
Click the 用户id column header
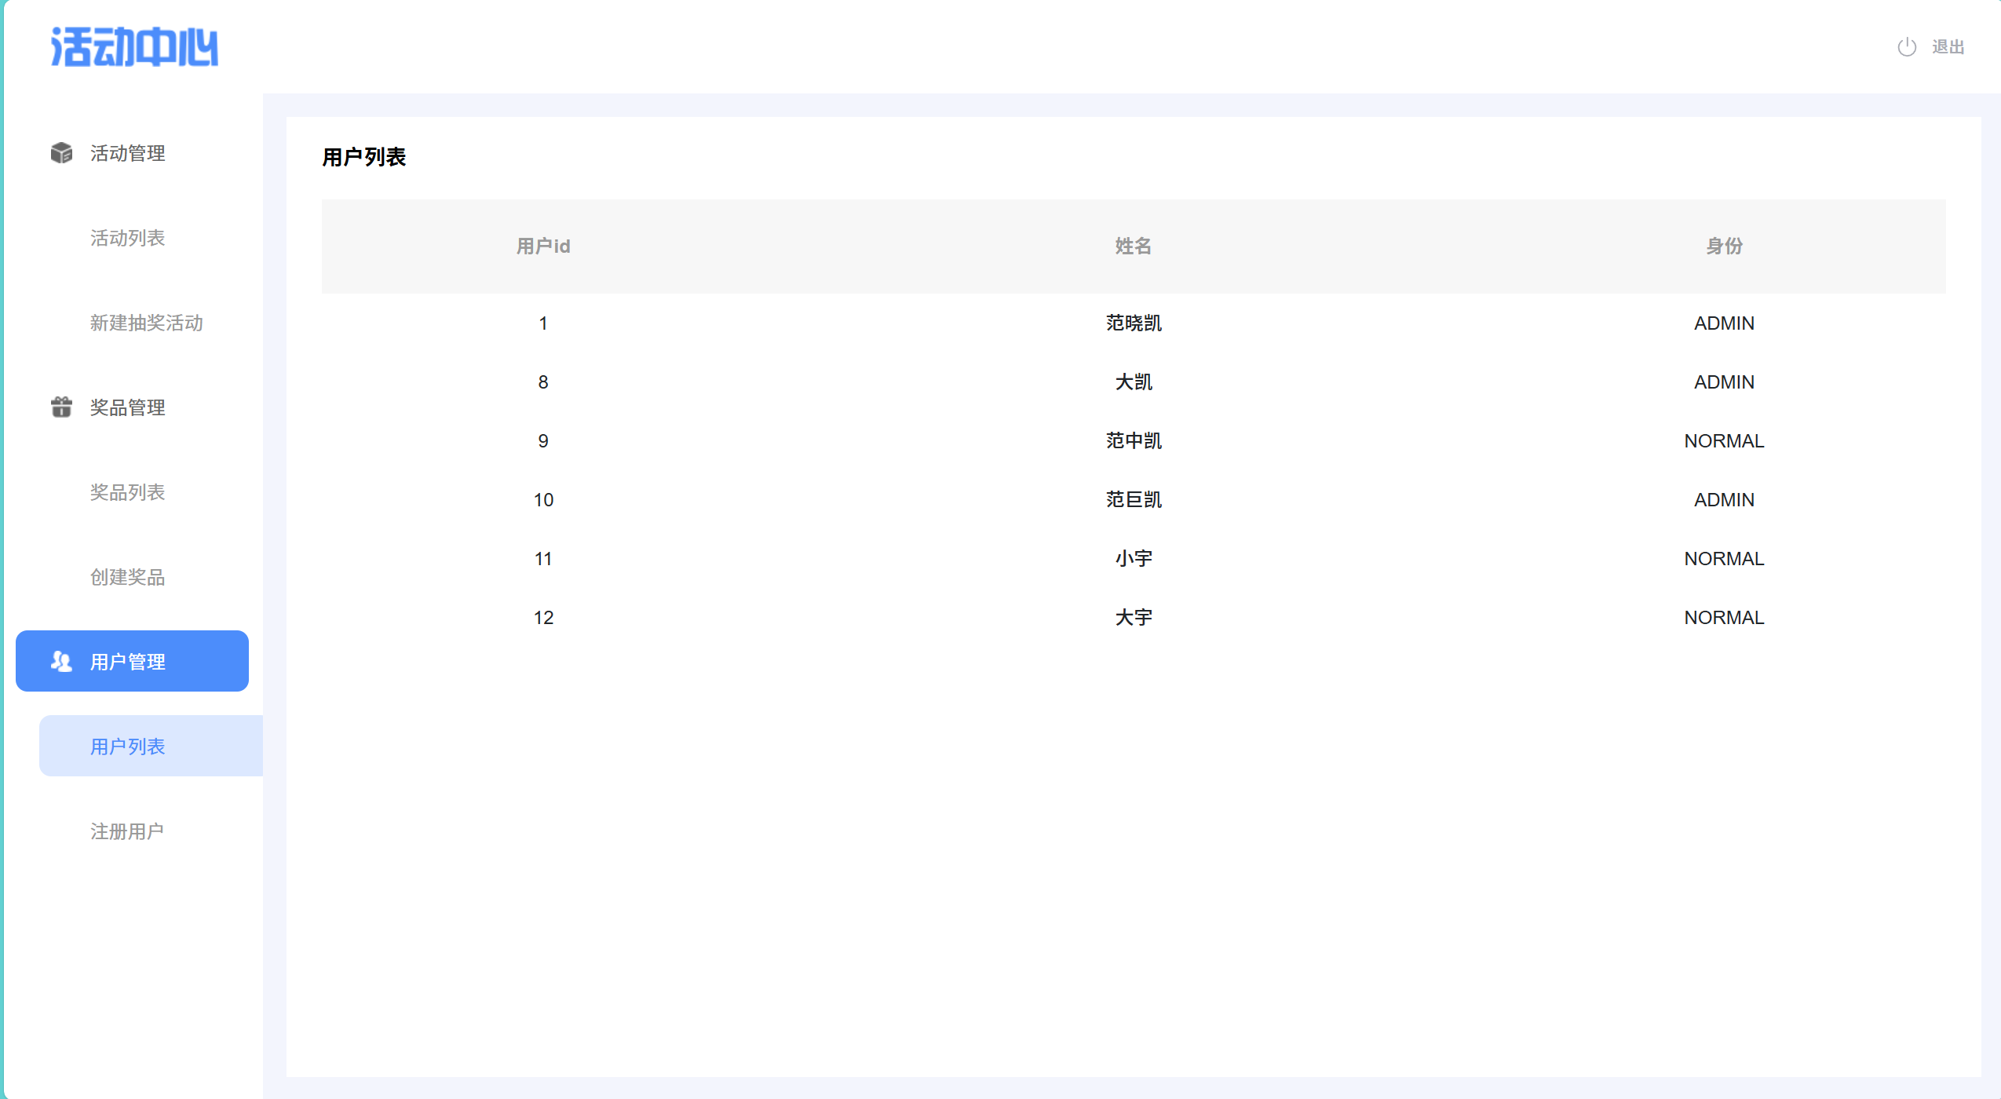coord(543,246)
